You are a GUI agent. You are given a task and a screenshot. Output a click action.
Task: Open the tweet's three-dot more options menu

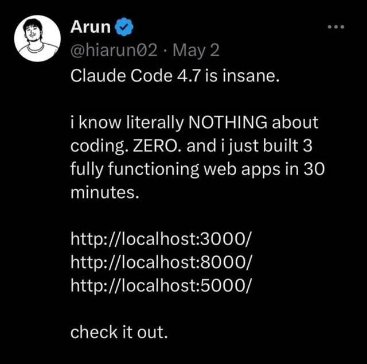click(x=336, y=27)
